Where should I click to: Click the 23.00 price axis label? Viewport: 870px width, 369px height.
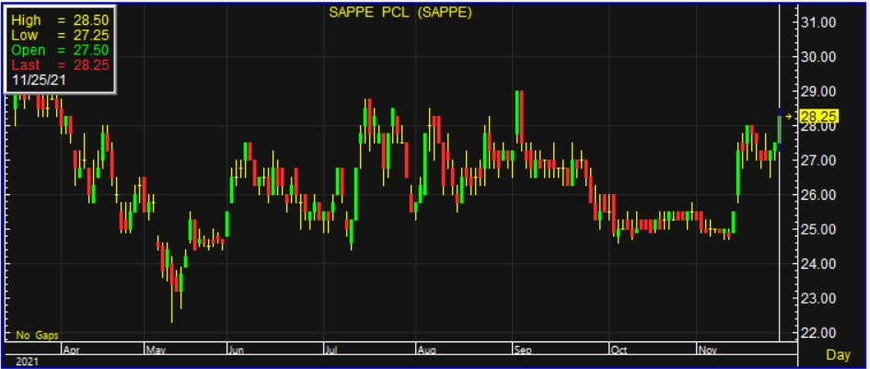818,298
